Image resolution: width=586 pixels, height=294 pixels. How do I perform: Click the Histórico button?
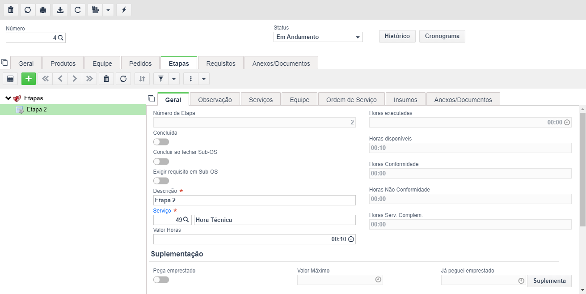click(x=397, y=36)
